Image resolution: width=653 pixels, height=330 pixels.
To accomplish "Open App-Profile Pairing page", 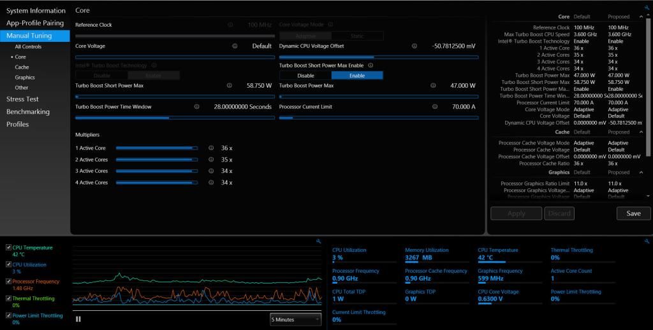I will coord(35,23).
